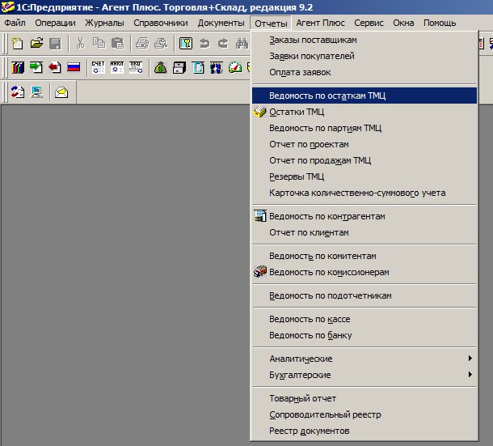493x446 pixels.
Task: Open the Документы menu
Action: click(221, 23)
